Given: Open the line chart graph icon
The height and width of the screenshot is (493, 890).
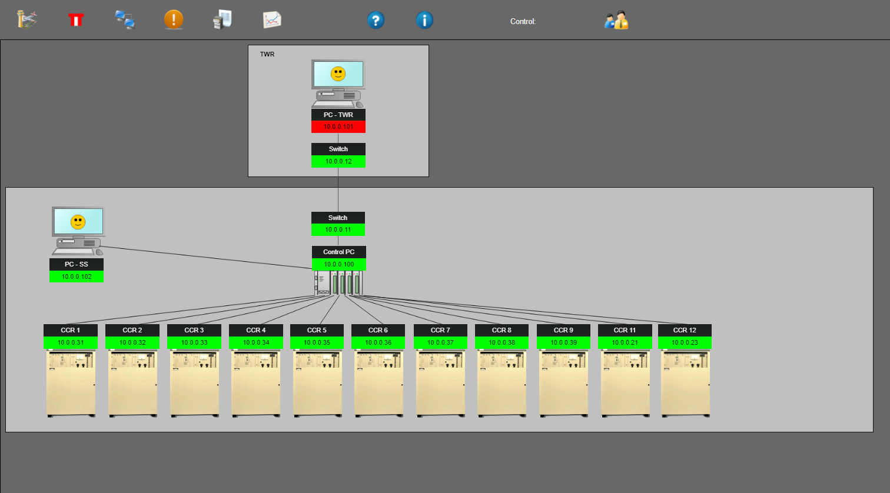Looking at the screenshot, I should (271, 20).
